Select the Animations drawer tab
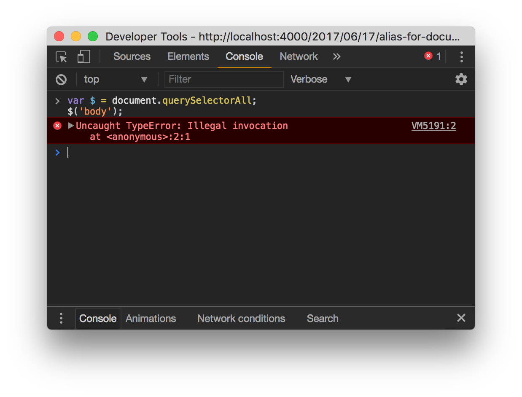 [151, 319]
